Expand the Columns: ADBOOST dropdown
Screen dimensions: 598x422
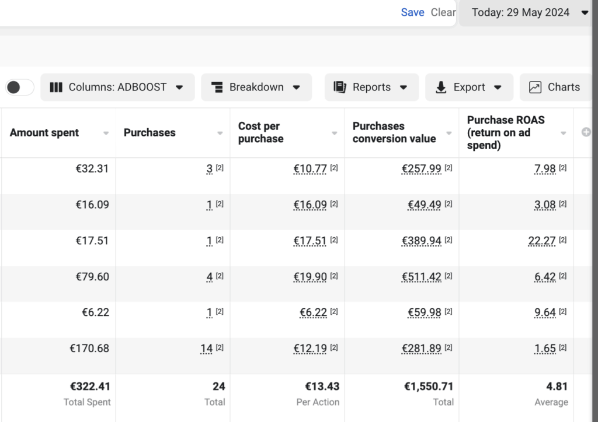(x=179, y=87)
